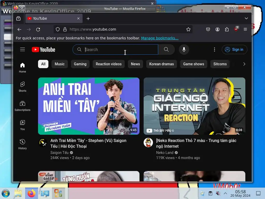Open the Kênh Gossip video thumbnail

coord(89,176)
